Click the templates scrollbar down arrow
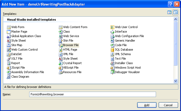This screenshot has width=181, height=111. click(x=175, y=81)
